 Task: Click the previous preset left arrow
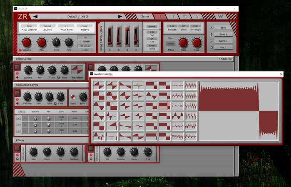point(35,17)
